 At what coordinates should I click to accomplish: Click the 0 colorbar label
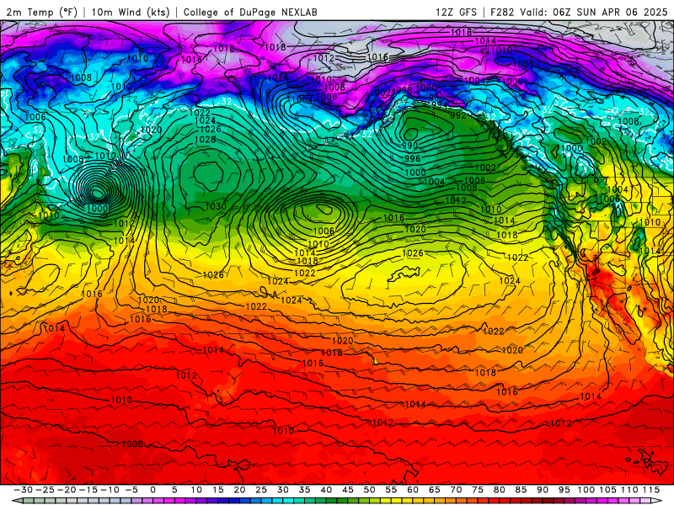pyautogui.click(x=153, y=490)
